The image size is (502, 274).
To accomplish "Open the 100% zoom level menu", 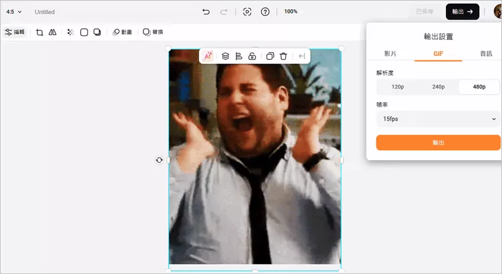I will [x=290, y=11].
